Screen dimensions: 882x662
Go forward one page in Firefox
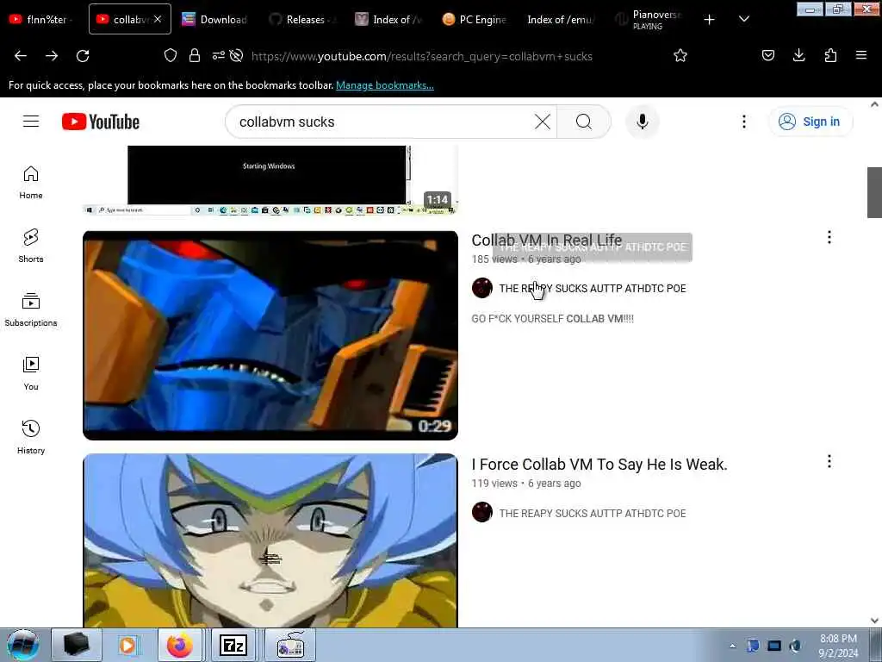coord(52,56)
